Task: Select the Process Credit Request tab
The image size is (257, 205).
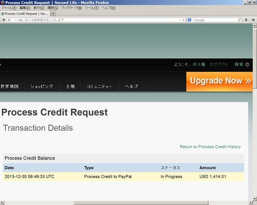Action: pos(25,14)
